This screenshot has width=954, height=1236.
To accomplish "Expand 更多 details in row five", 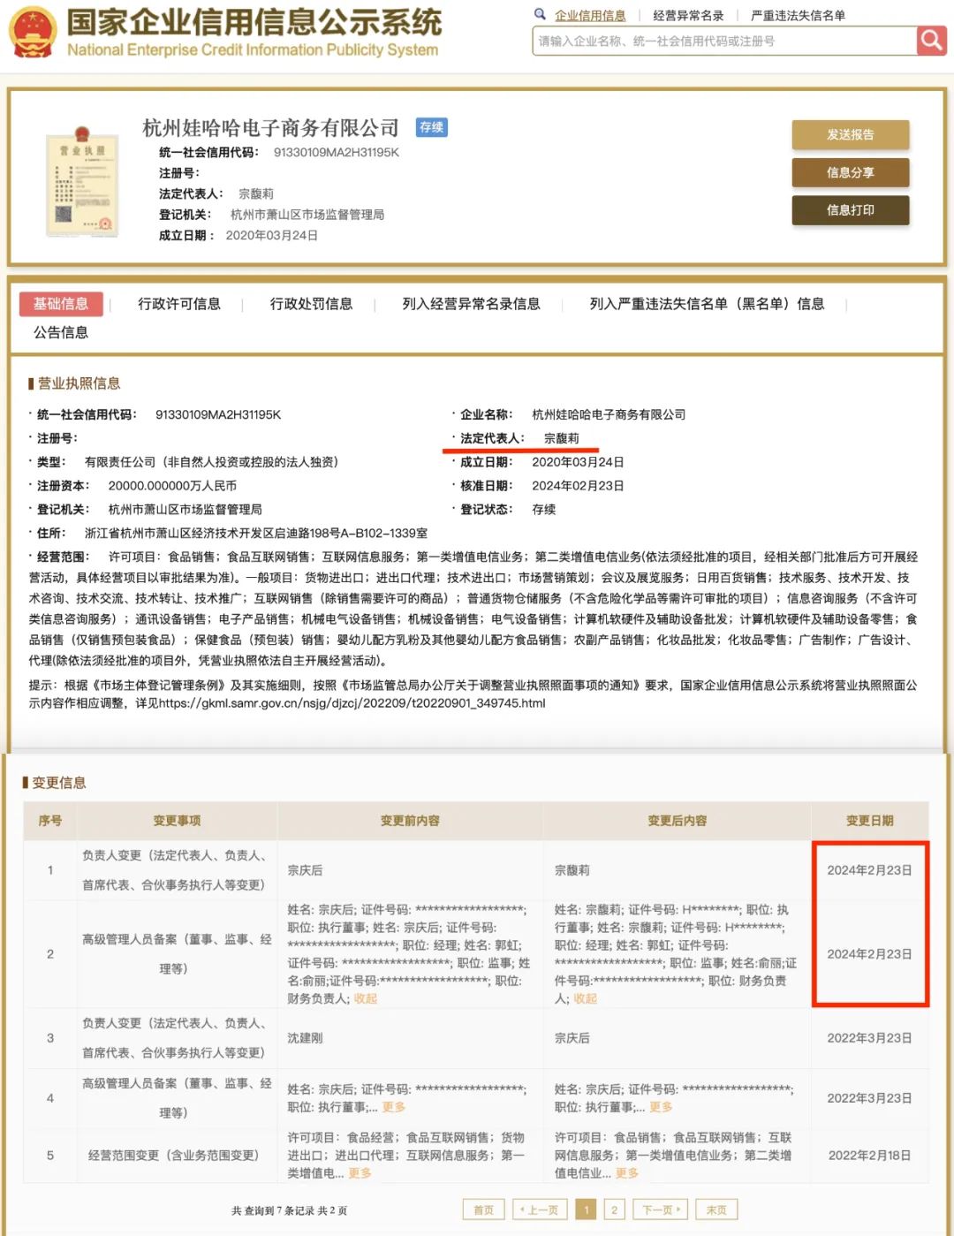I will coord(359,1173).
